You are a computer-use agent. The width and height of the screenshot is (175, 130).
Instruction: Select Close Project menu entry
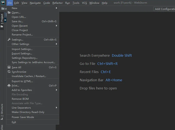coord(20,30)
